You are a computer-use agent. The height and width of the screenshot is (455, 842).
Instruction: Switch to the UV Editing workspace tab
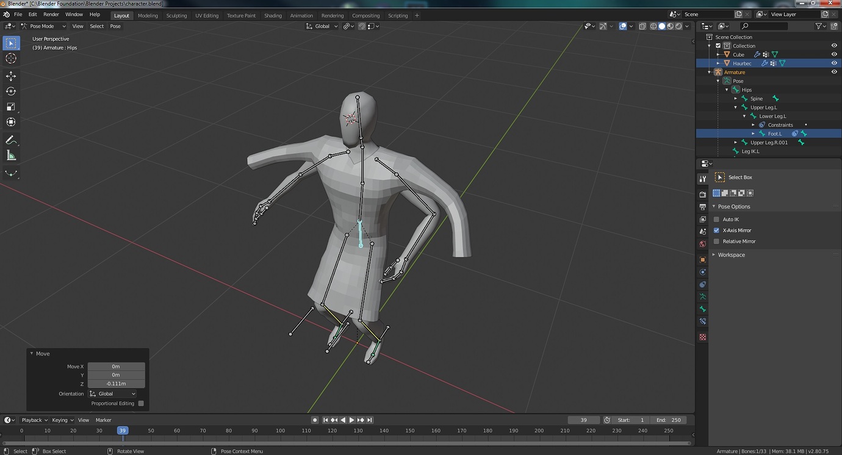tap(207, 15)
